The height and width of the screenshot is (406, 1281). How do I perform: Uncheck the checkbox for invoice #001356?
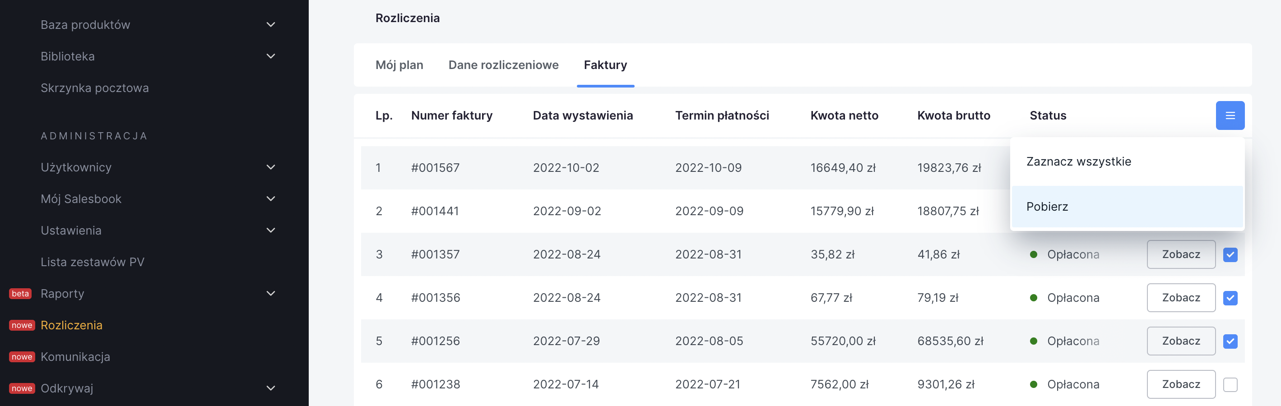coord(1230,298)
